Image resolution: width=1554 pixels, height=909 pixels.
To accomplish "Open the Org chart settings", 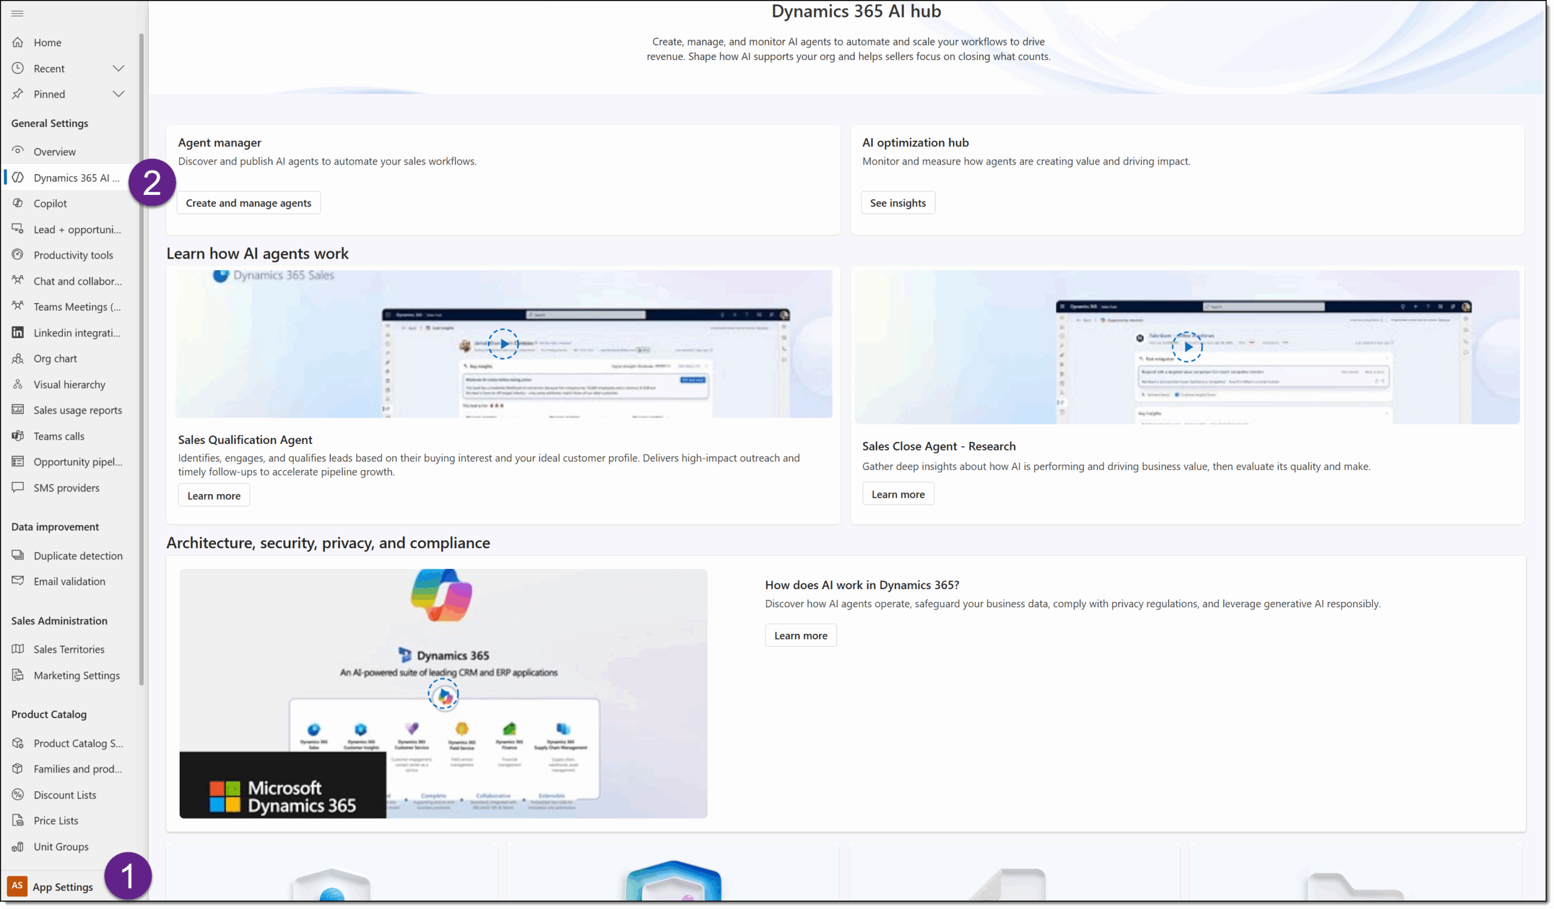I will 55,358.
